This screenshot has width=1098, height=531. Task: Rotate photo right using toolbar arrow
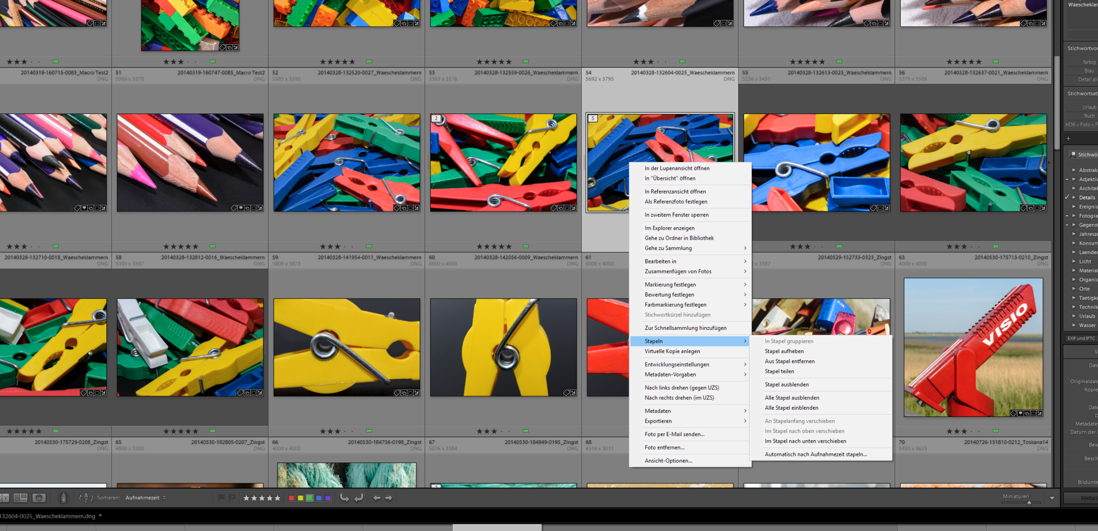tap(359, 498)
